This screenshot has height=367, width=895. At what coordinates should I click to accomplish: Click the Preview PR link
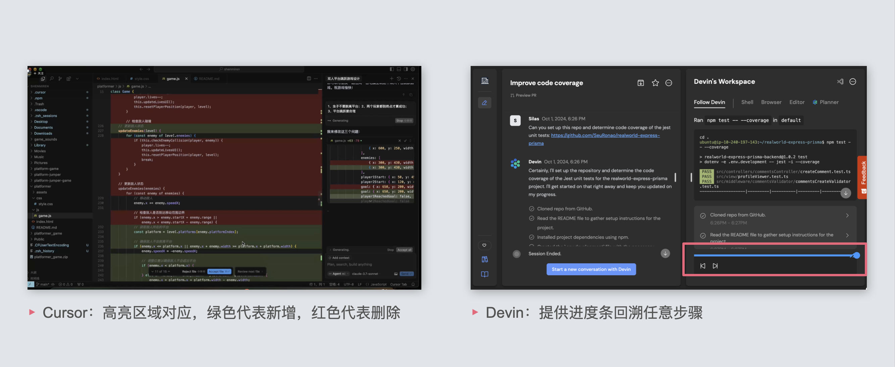[x=523, y=95]
